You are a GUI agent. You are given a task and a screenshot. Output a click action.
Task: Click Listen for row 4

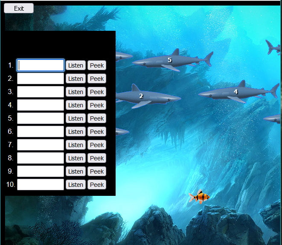click(x=76, y=105)
